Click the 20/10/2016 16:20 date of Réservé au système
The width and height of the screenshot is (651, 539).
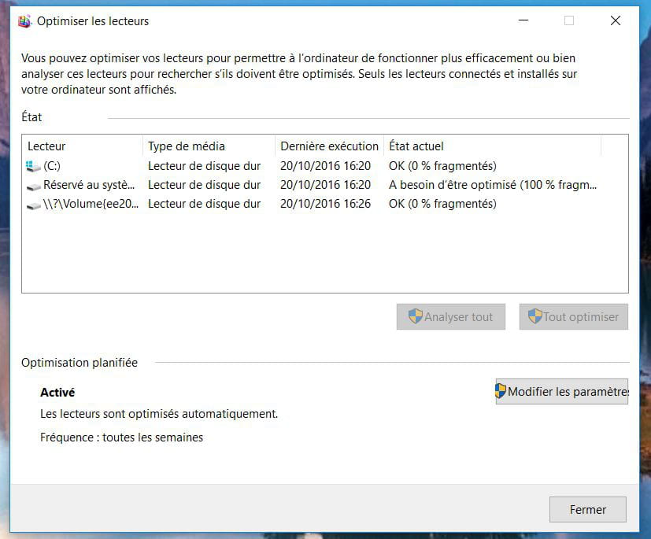coord(326,185)
